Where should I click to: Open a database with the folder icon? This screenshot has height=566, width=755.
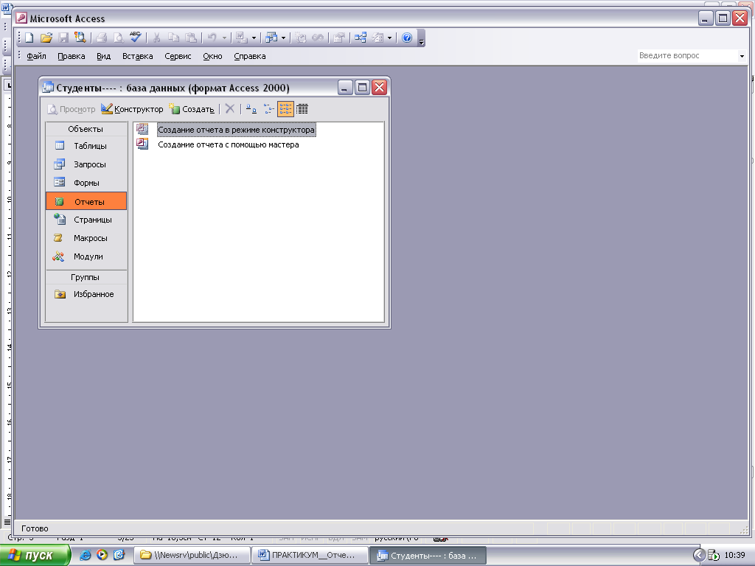click(46, 38)
